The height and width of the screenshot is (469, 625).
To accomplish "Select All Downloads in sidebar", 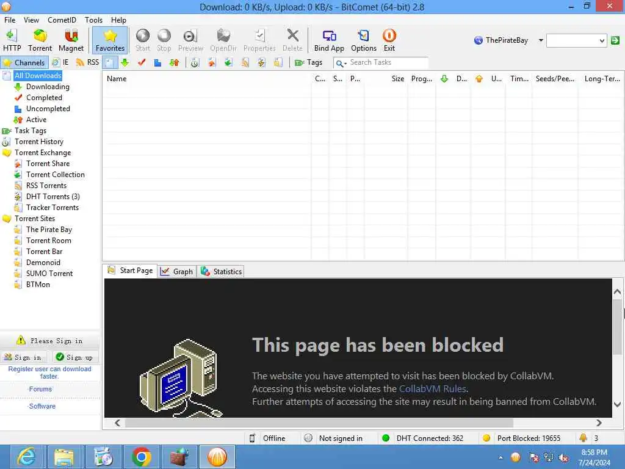I will coord(38,76).
